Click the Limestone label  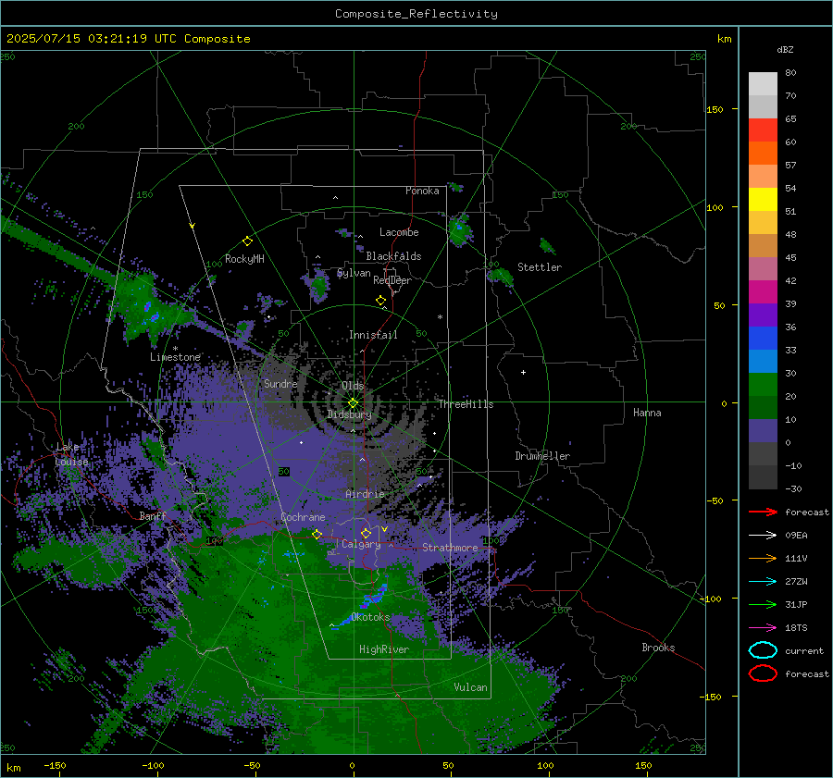point(175,357)
